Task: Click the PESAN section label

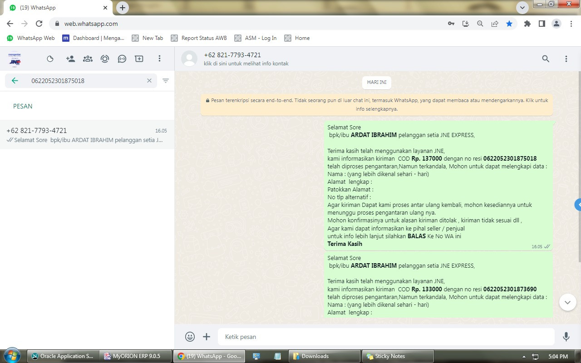Action: pos(23,106)
